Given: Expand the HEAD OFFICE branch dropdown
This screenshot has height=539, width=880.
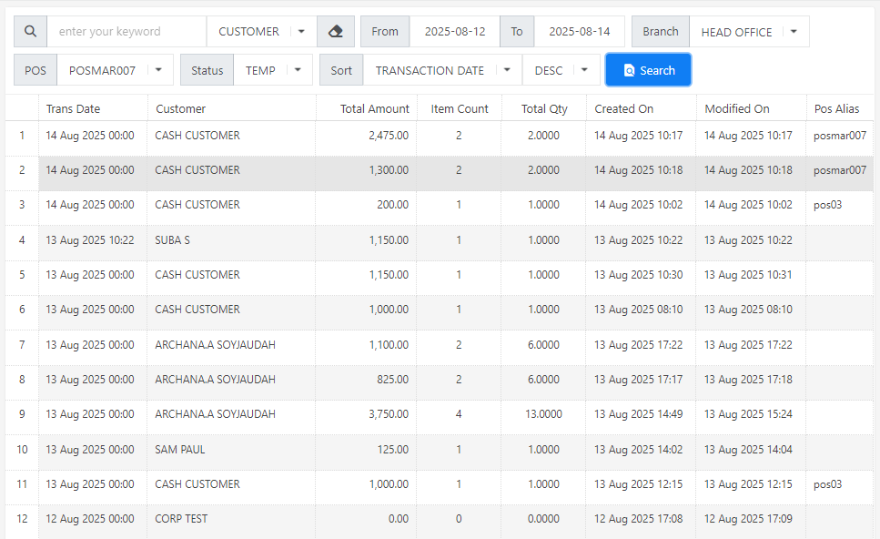Looking at the screenshot, I should click(x=749, y=32).
